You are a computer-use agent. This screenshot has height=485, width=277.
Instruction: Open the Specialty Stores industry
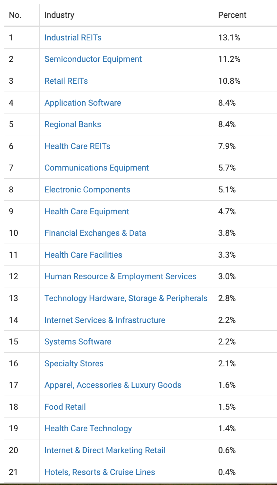(74, 363)
